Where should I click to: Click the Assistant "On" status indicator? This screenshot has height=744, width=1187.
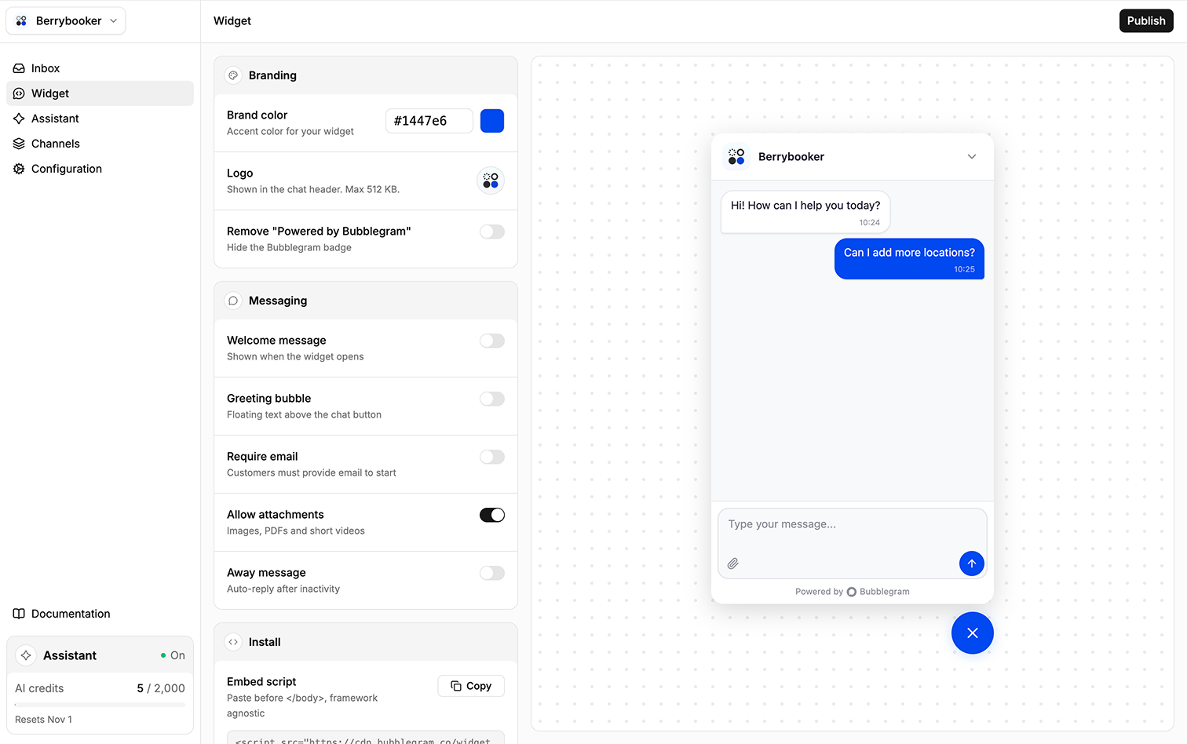(x=173, y=655)
